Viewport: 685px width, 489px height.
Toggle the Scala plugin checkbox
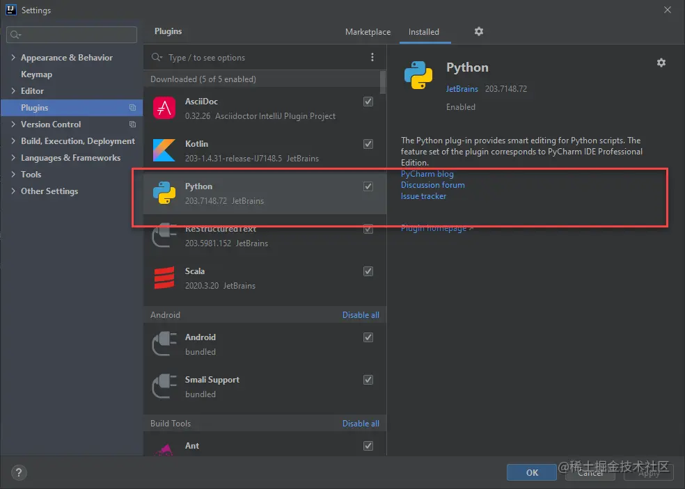pyautogui.click(x=368, y=271)
